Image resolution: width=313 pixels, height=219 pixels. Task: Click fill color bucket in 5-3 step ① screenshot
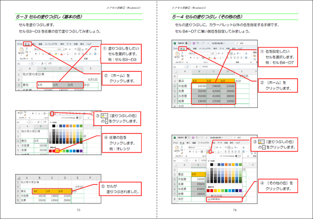(56, 54)
